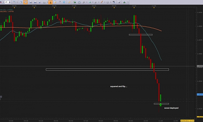Viewport: 203px width, 122px height.
Task: Click the 12:05 label on bottom time axis
Action: pos(175,121)
